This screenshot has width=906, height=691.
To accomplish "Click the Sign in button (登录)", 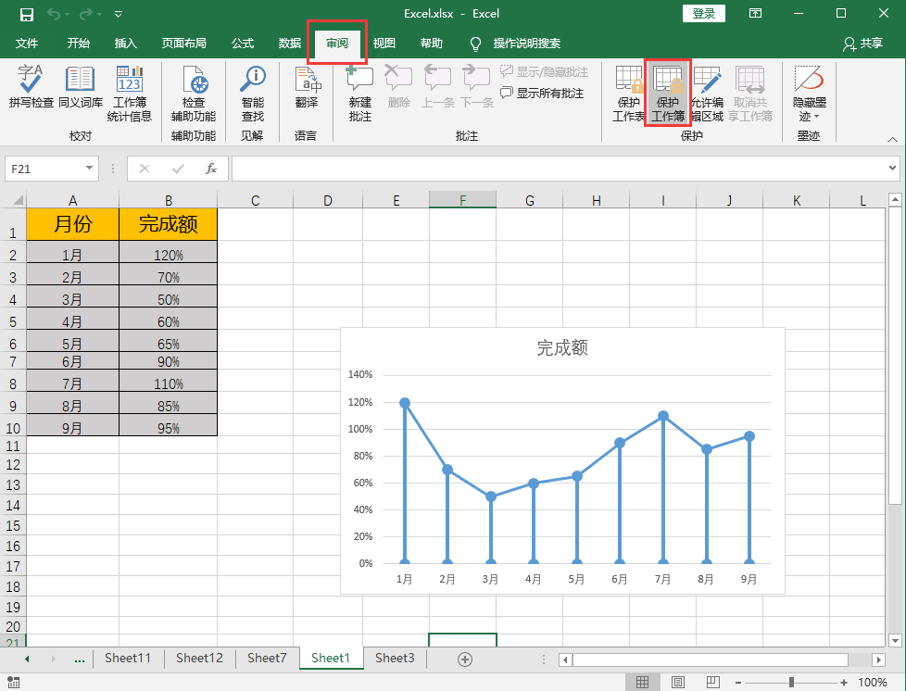I will [704, 14].
